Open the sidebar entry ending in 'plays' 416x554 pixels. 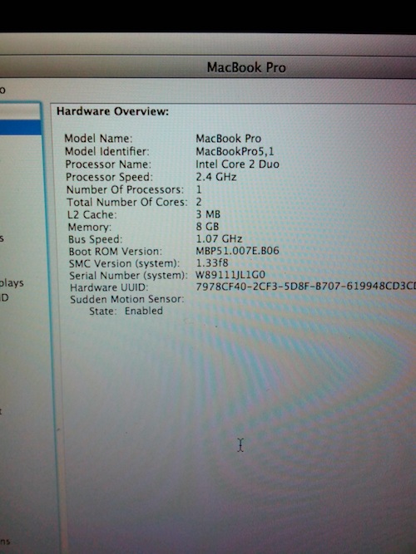[x=12, y=283]
